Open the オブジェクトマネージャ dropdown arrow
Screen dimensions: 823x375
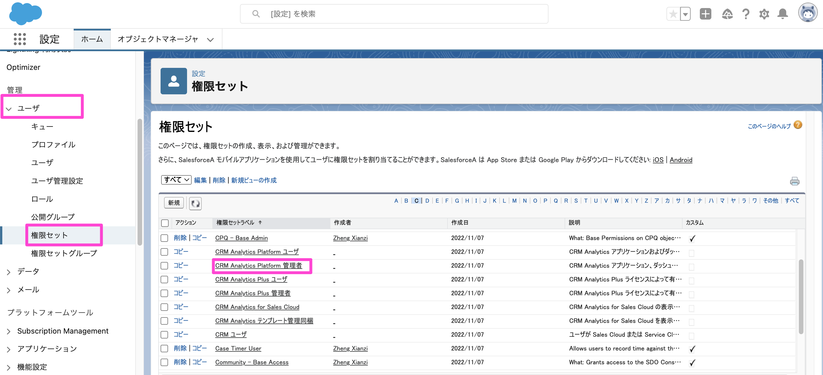210,40
